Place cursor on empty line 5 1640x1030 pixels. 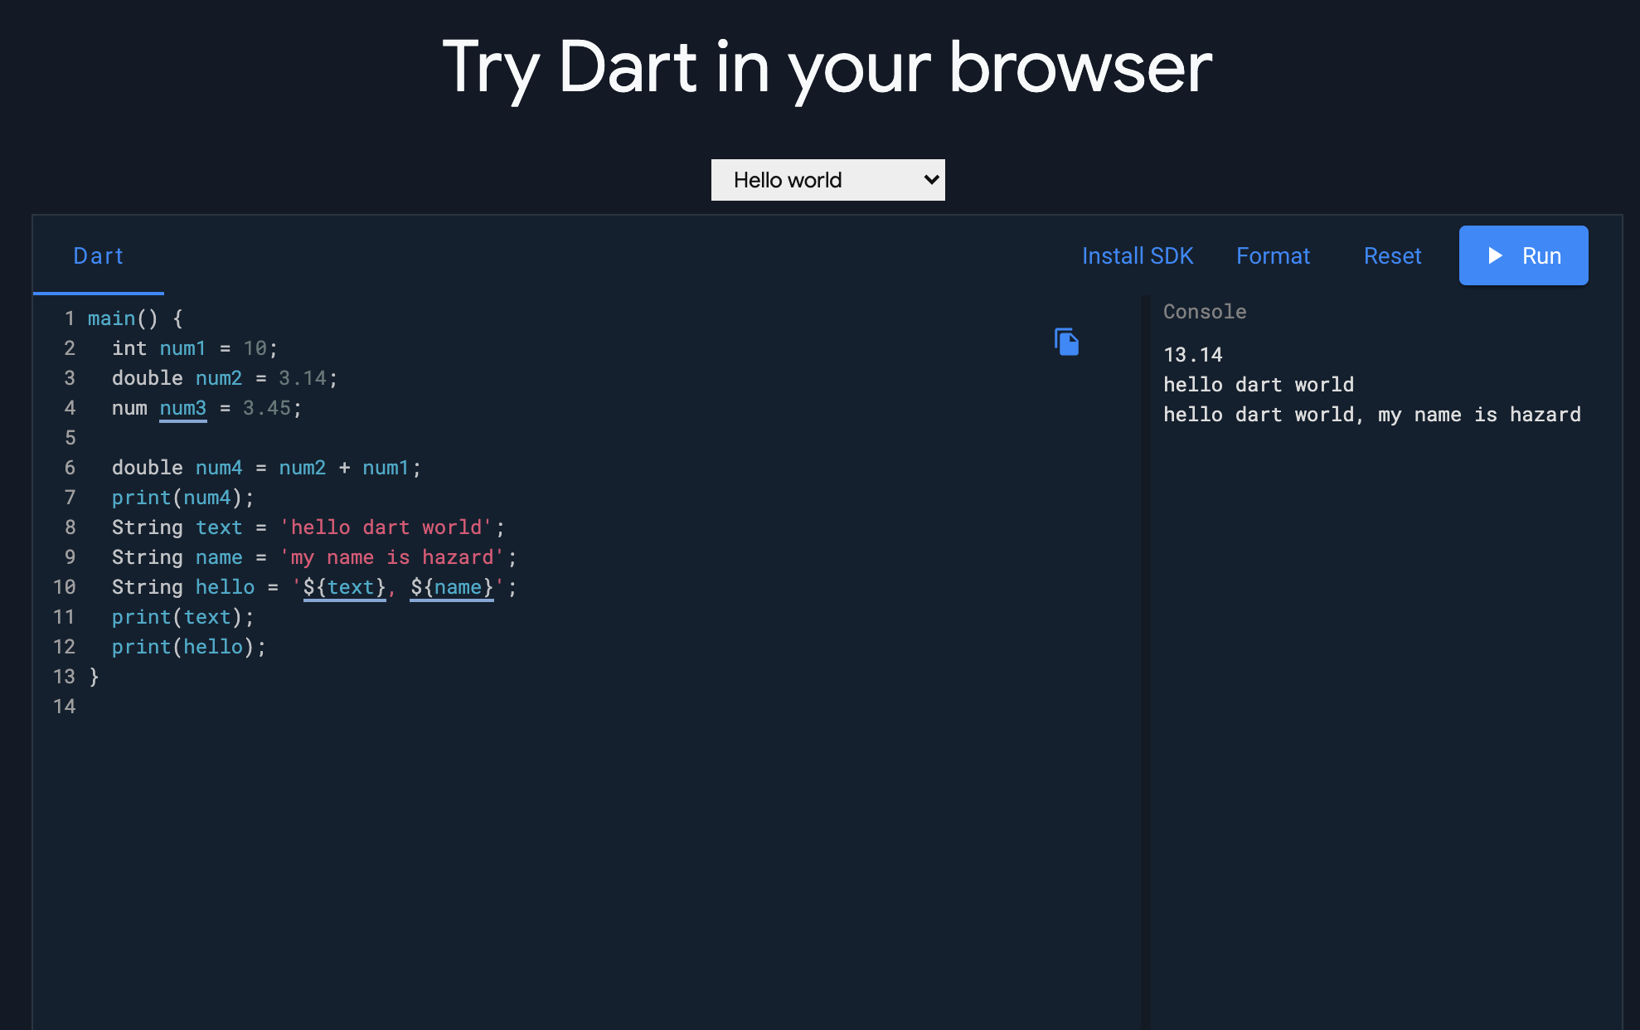tap(249, 438)
